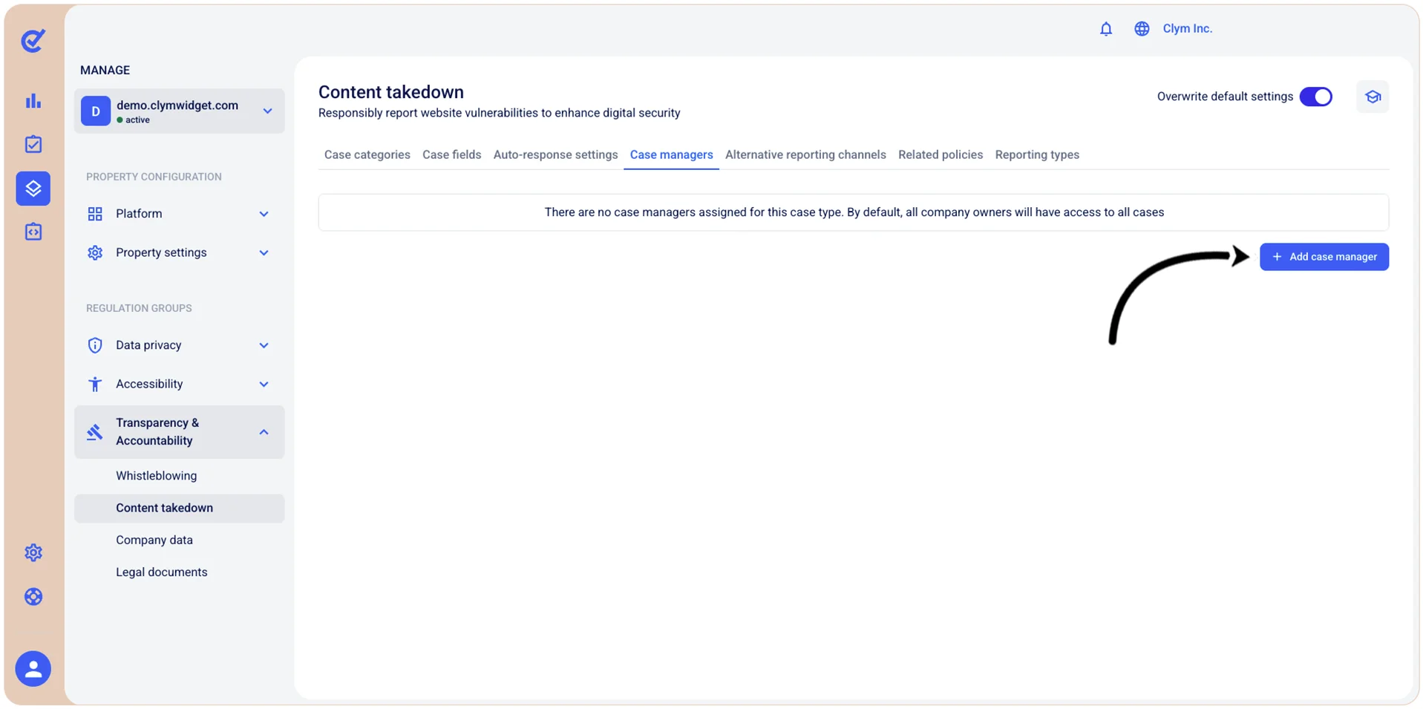The height and width of the screenshot is (709, 1423).
Task: Open the help lifebuoy icon
Action: click(33, 596)
